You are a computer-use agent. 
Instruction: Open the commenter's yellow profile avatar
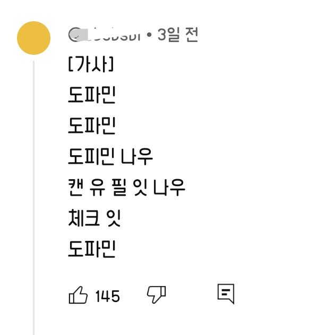tap(34, 38)
